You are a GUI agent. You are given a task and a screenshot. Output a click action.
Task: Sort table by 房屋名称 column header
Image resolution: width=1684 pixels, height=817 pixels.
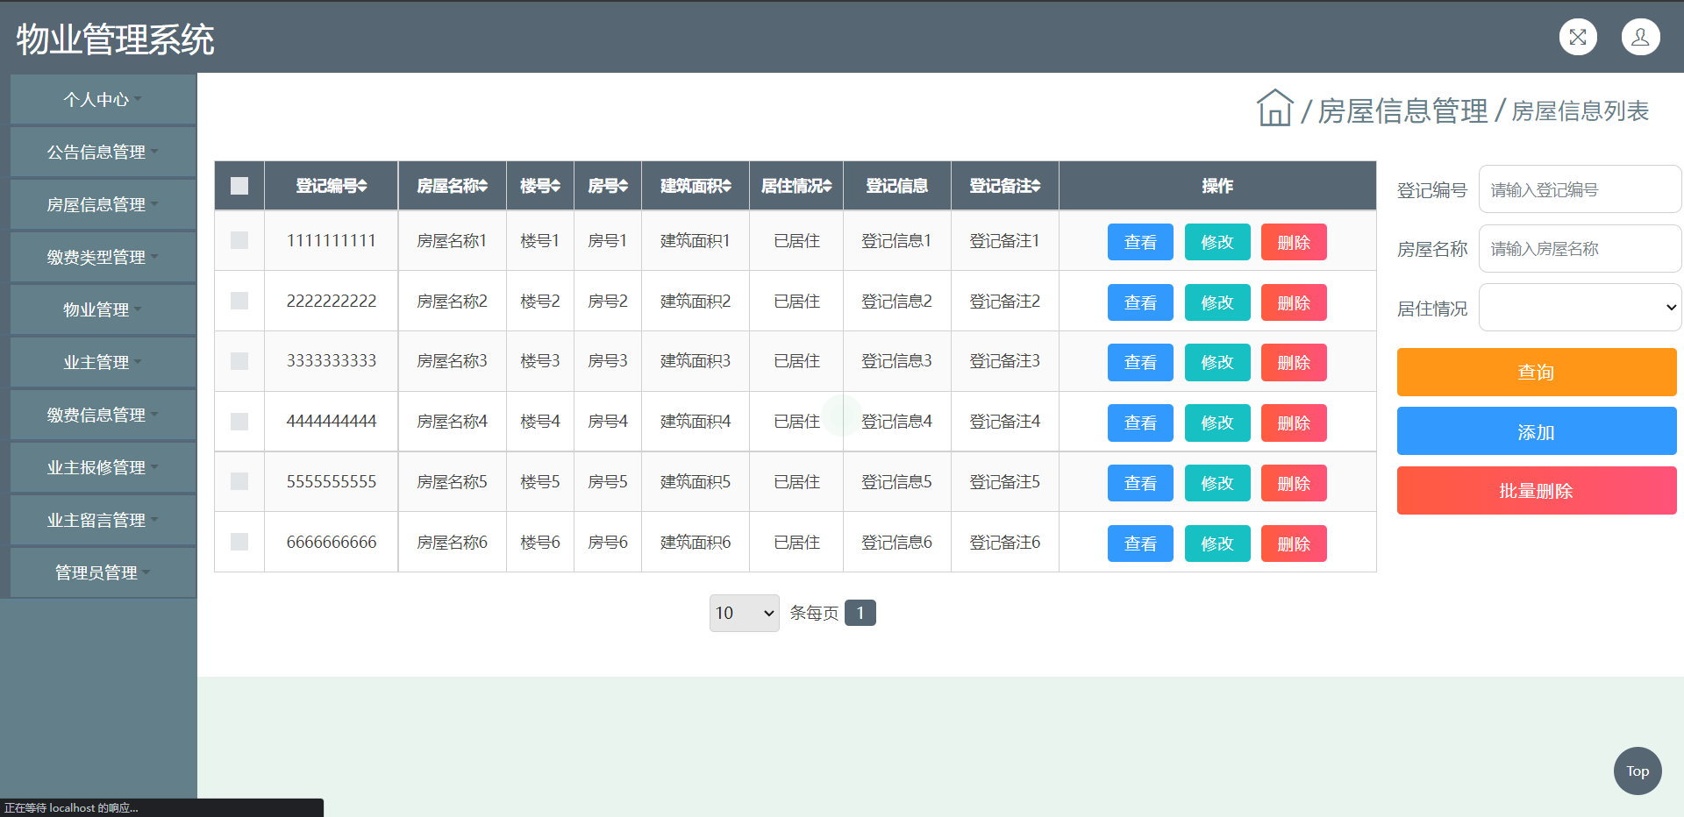coord(452,186)
